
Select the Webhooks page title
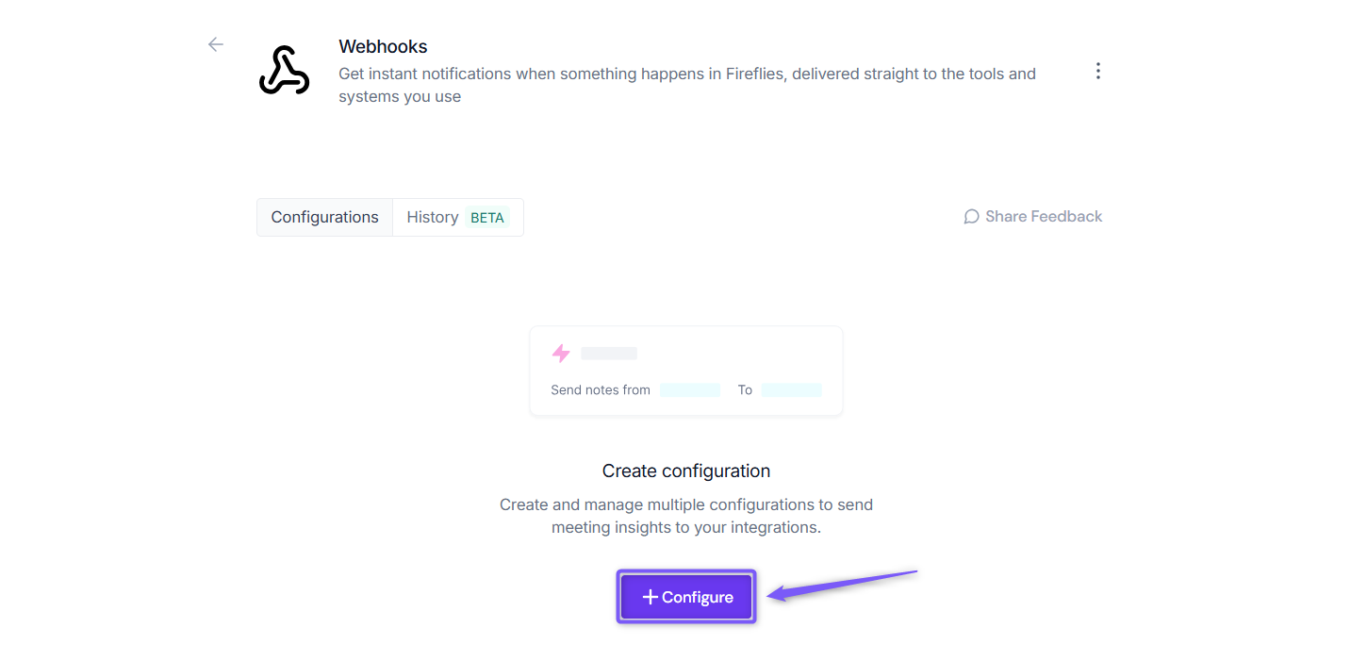tap(383, 46)
